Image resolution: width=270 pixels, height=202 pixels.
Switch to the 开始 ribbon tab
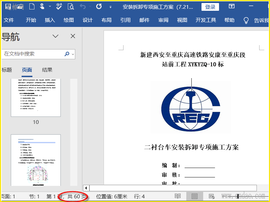[x=31, y=20]
